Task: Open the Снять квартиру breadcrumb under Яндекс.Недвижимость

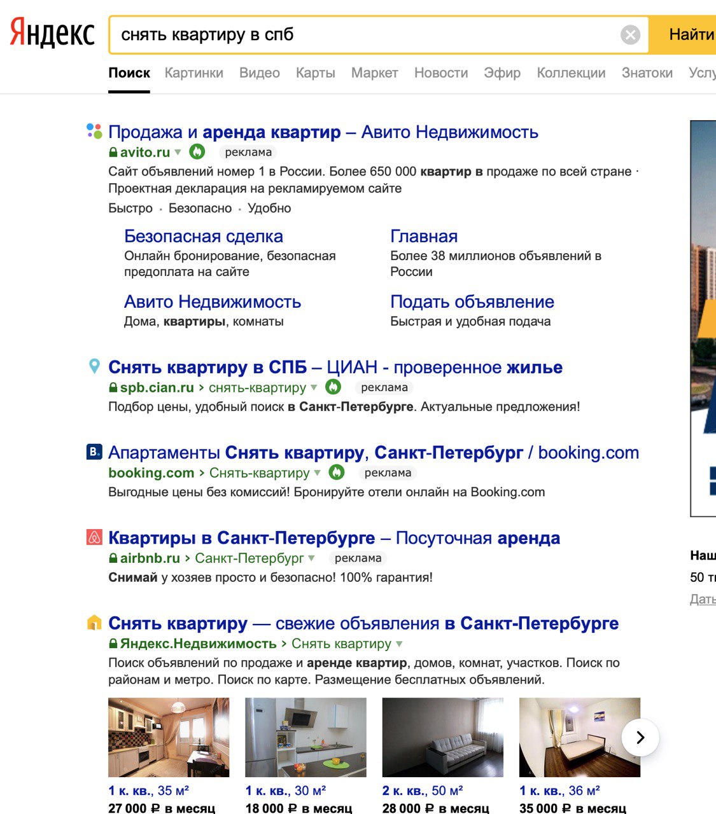Action: coord(341,644)
